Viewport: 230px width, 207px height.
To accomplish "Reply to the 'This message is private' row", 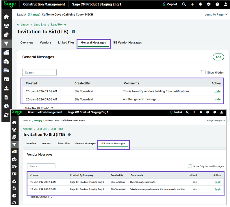I will tap(217, 182).
